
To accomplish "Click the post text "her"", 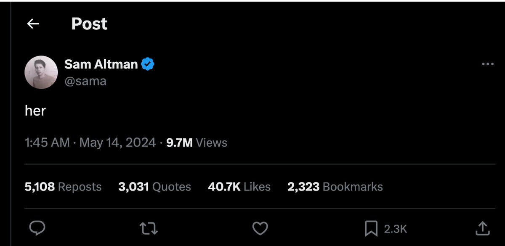I will click(35, 111).
